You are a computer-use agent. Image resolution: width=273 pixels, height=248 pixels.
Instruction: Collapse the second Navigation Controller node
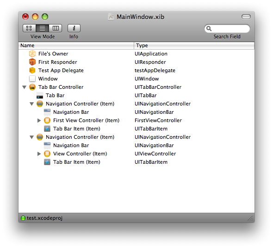point(31,137)
